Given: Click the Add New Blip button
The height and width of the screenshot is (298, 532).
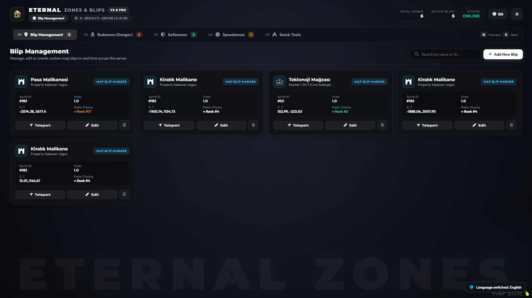Looking at the screenshot, I should tap(503, 54).
